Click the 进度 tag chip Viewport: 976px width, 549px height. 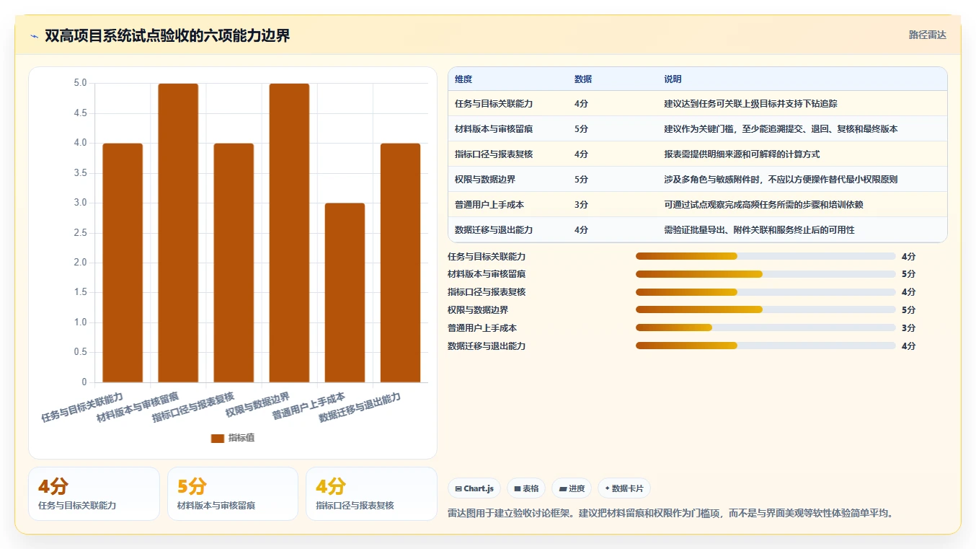[x=572, y=488]
